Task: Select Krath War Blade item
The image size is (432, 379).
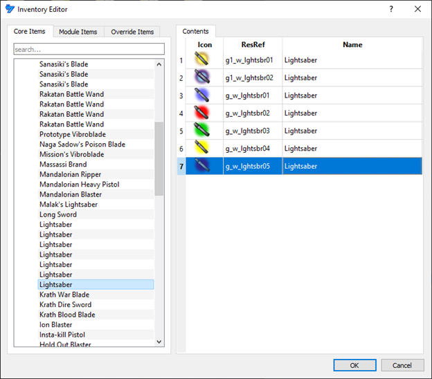Action: [x=96, y=295]
